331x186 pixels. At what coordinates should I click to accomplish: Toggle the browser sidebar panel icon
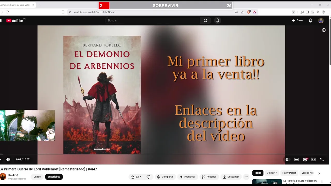coord(307,12)
